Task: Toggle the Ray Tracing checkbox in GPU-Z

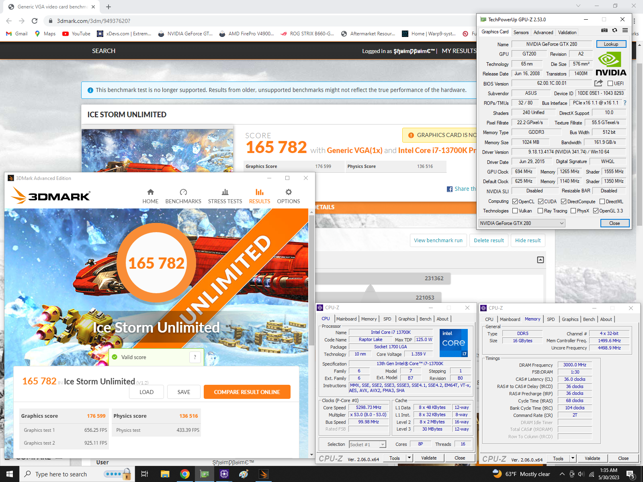Action: tap(540, 211)
